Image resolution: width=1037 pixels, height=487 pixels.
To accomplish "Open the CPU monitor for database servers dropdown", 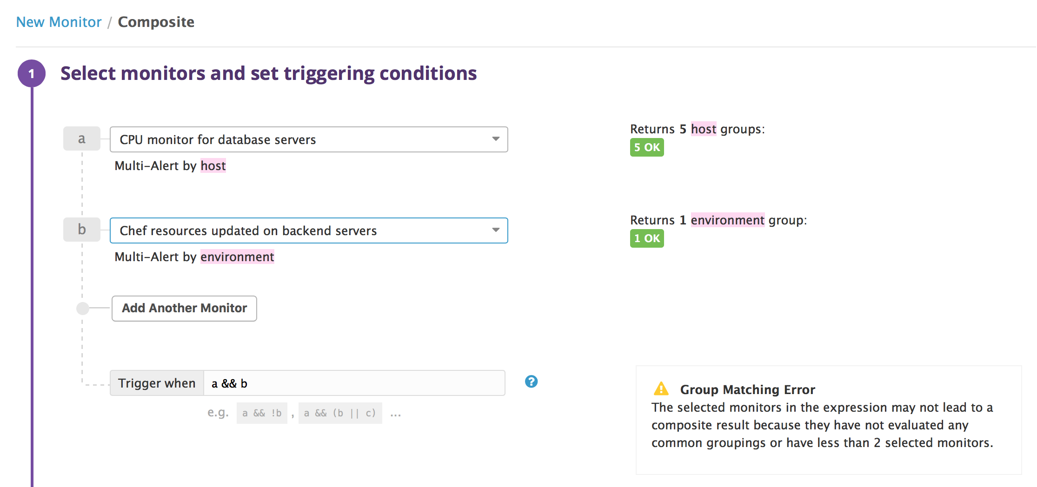I will [x=302, y=139].
